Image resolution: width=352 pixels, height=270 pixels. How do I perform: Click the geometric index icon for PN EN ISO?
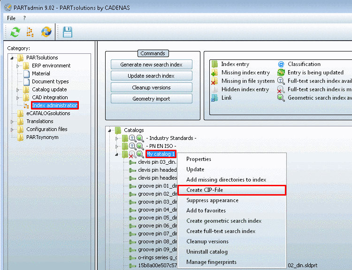click(140, 146)
